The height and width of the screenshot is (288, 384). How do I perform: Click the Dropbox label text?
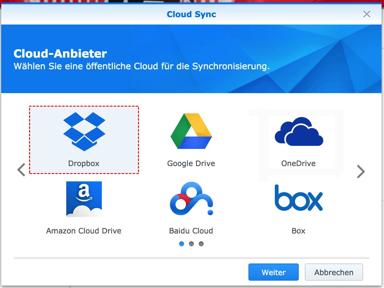pos(84,164)
